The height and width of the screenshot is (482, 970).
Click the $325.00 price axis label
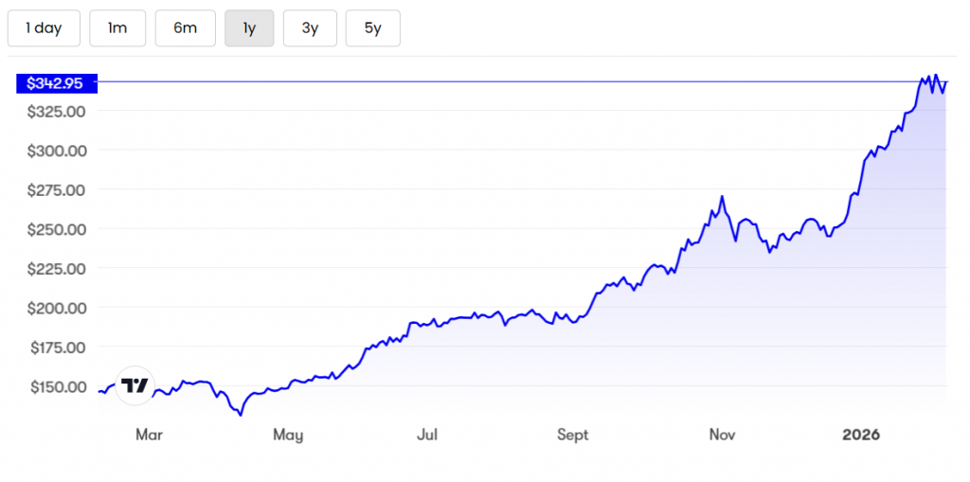coord(56,111)
